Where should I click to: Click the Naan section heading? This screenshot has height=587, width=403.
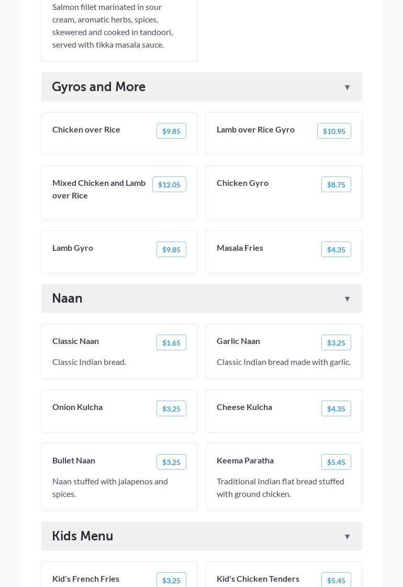click(68, 298)
